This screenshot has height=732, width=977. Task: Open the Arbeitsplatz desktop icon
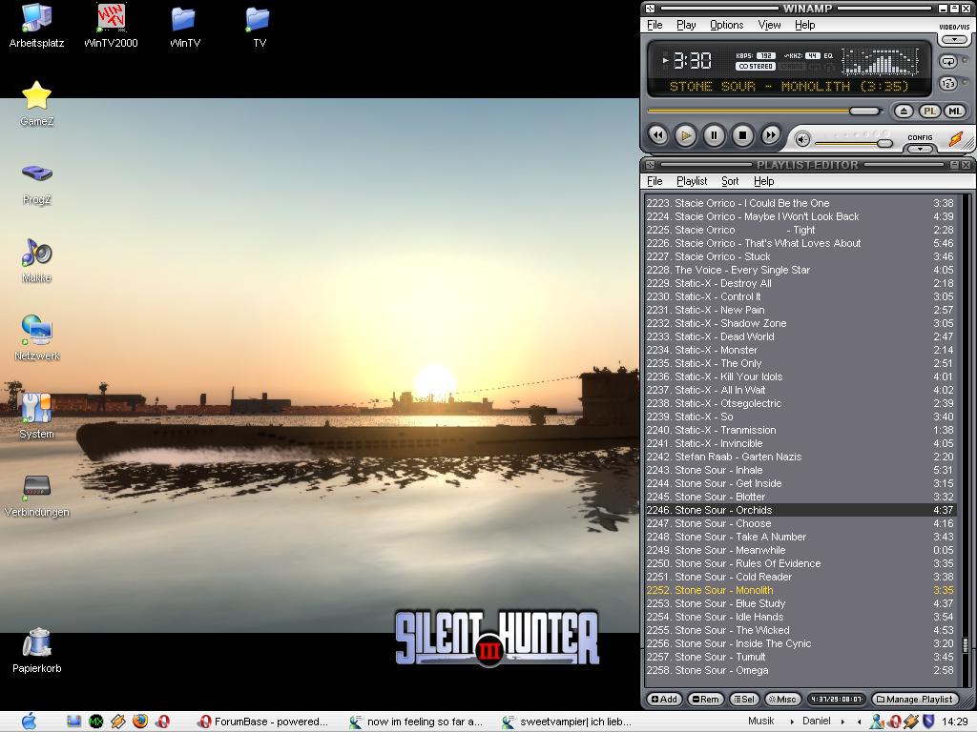pos(36,26)
